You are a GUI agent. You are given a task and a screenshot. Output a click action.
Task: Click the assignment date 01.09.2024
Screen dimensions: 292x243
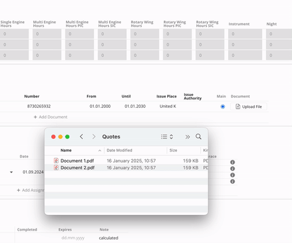33,172
